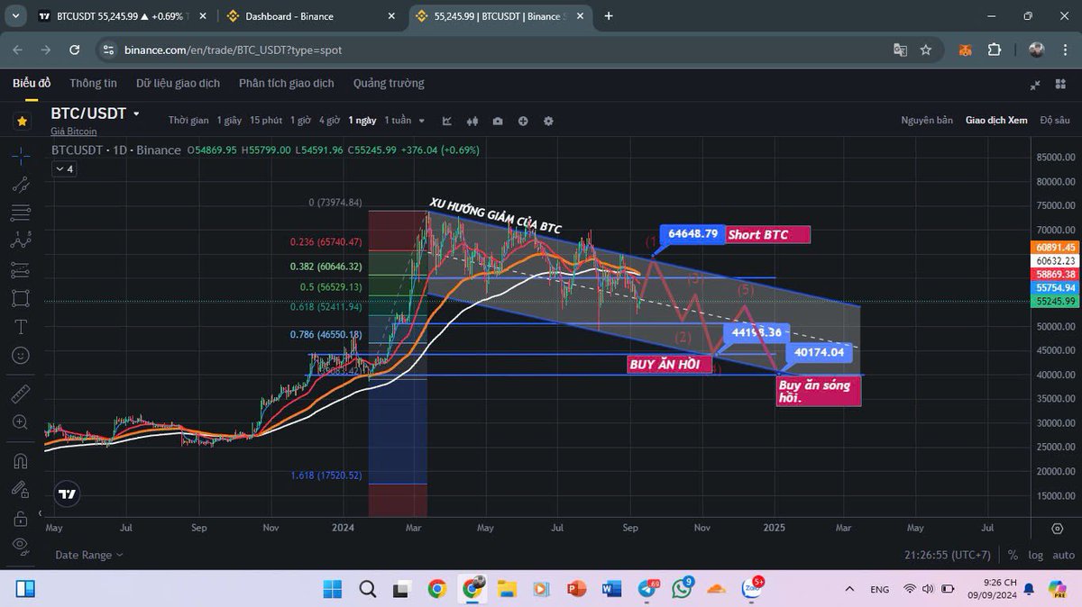Select the 1 ngày interval
Screen dimensions: 1082x607
pos(362,121)
